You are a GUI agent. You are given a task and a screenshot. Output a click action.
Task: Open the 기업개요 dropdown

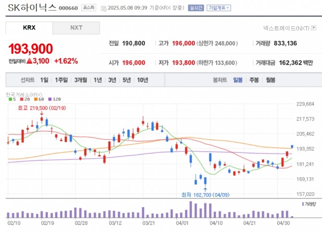219,8
